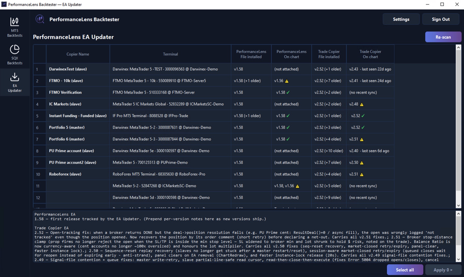Click v2.52 checkmark in Portfolio 5 row
Image resolution: width=464 pixels, height=277 pixels.
363,127
